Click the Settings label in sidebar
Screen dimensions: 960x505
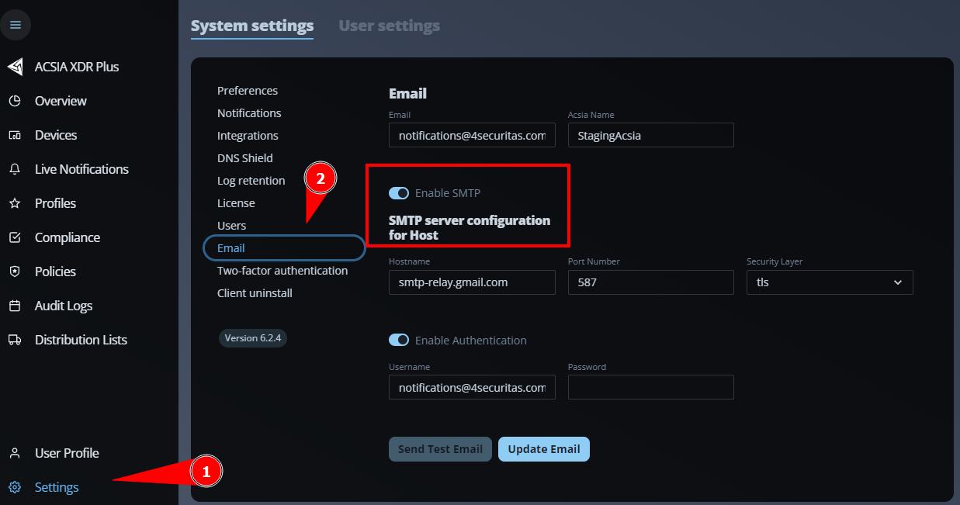click(57, 487)
